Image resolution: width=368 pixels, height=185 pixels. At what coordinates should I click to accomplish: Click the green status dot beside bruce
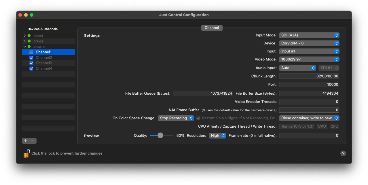[29, 41]
